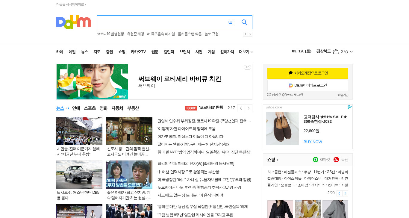
Task: Open '코로나19' 현황 issue link
Action: tap(211, 108)
